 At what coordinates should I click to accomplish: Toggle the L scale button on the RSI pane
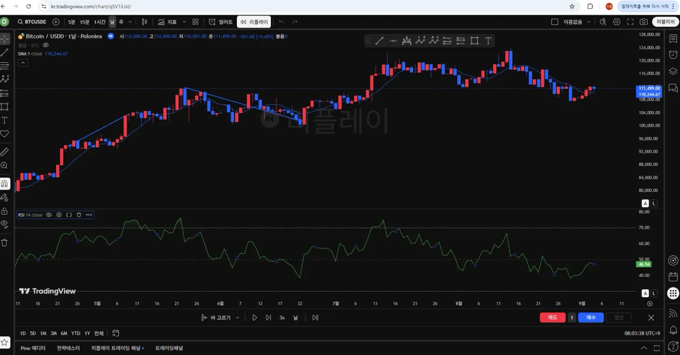tap(654, 293)
